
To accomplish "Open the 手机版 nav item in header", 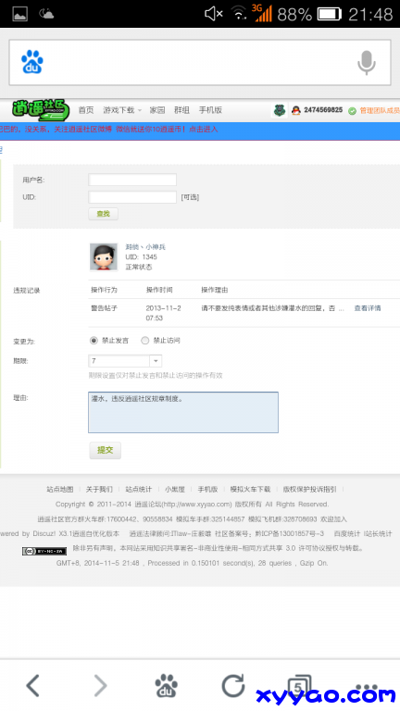I will (210, 110).
